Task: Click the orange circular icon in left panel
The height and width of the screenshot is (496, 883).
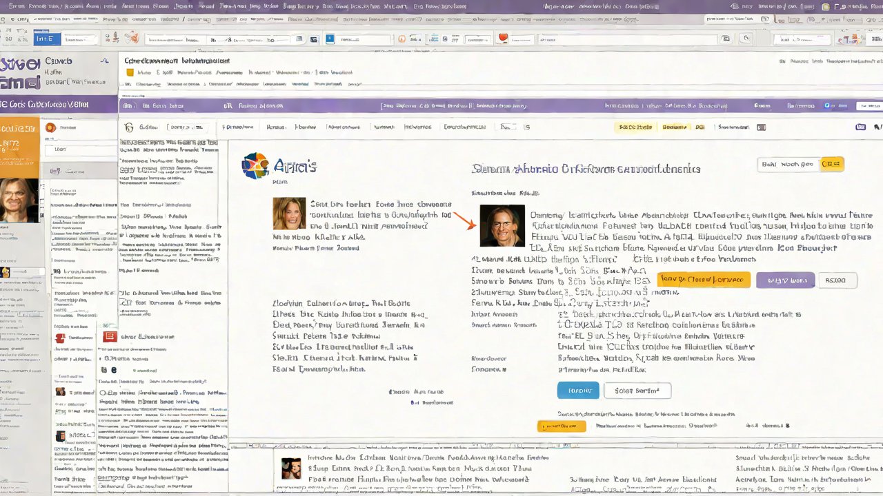Action: (50, 127)
